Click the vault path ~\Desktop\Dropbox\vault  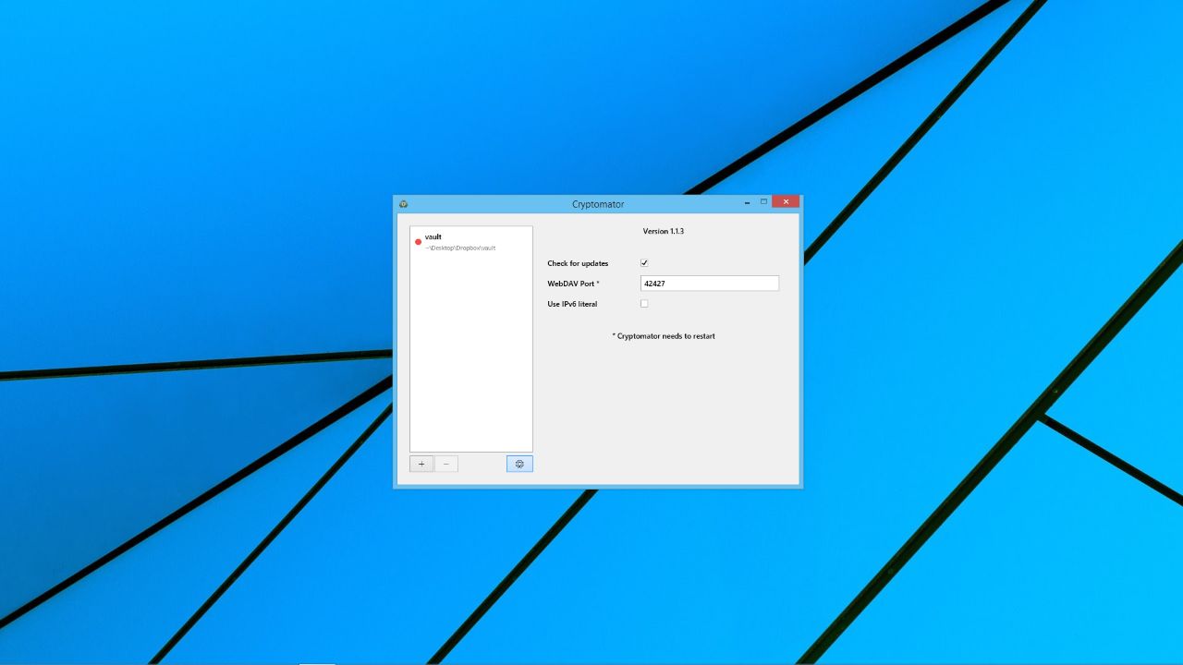click(460, 248)
